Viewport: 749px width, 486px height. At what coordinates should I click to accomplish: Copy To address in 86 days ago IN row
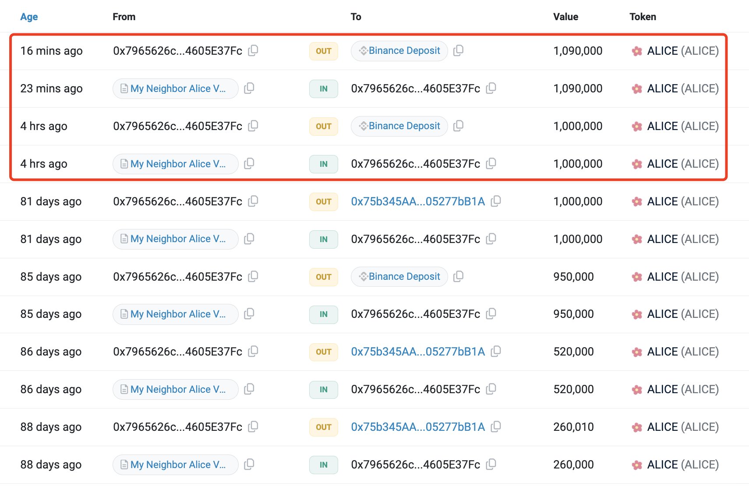point(491,389)
